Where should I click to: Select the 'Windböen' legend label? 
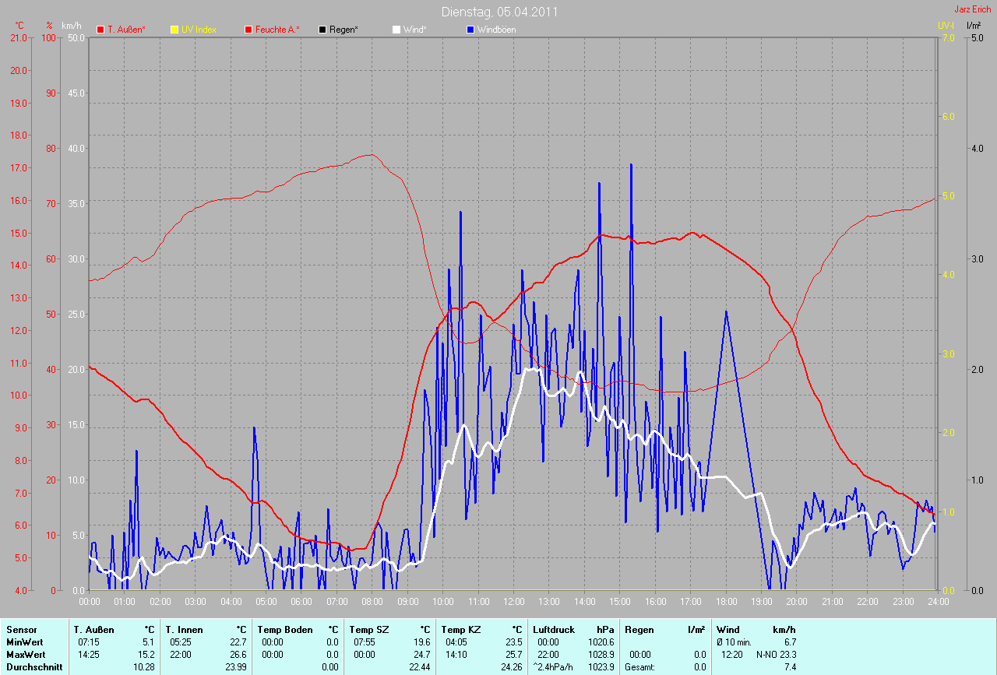pyautogui.click(x=496, y=30)
